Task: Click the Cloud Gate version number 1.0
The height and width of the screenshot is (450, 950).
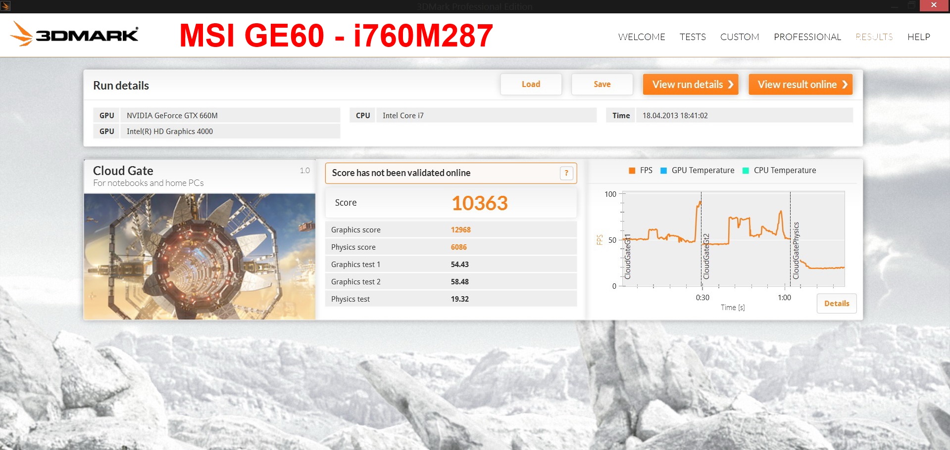Action: pyautogui.click(x=304, y=171)
